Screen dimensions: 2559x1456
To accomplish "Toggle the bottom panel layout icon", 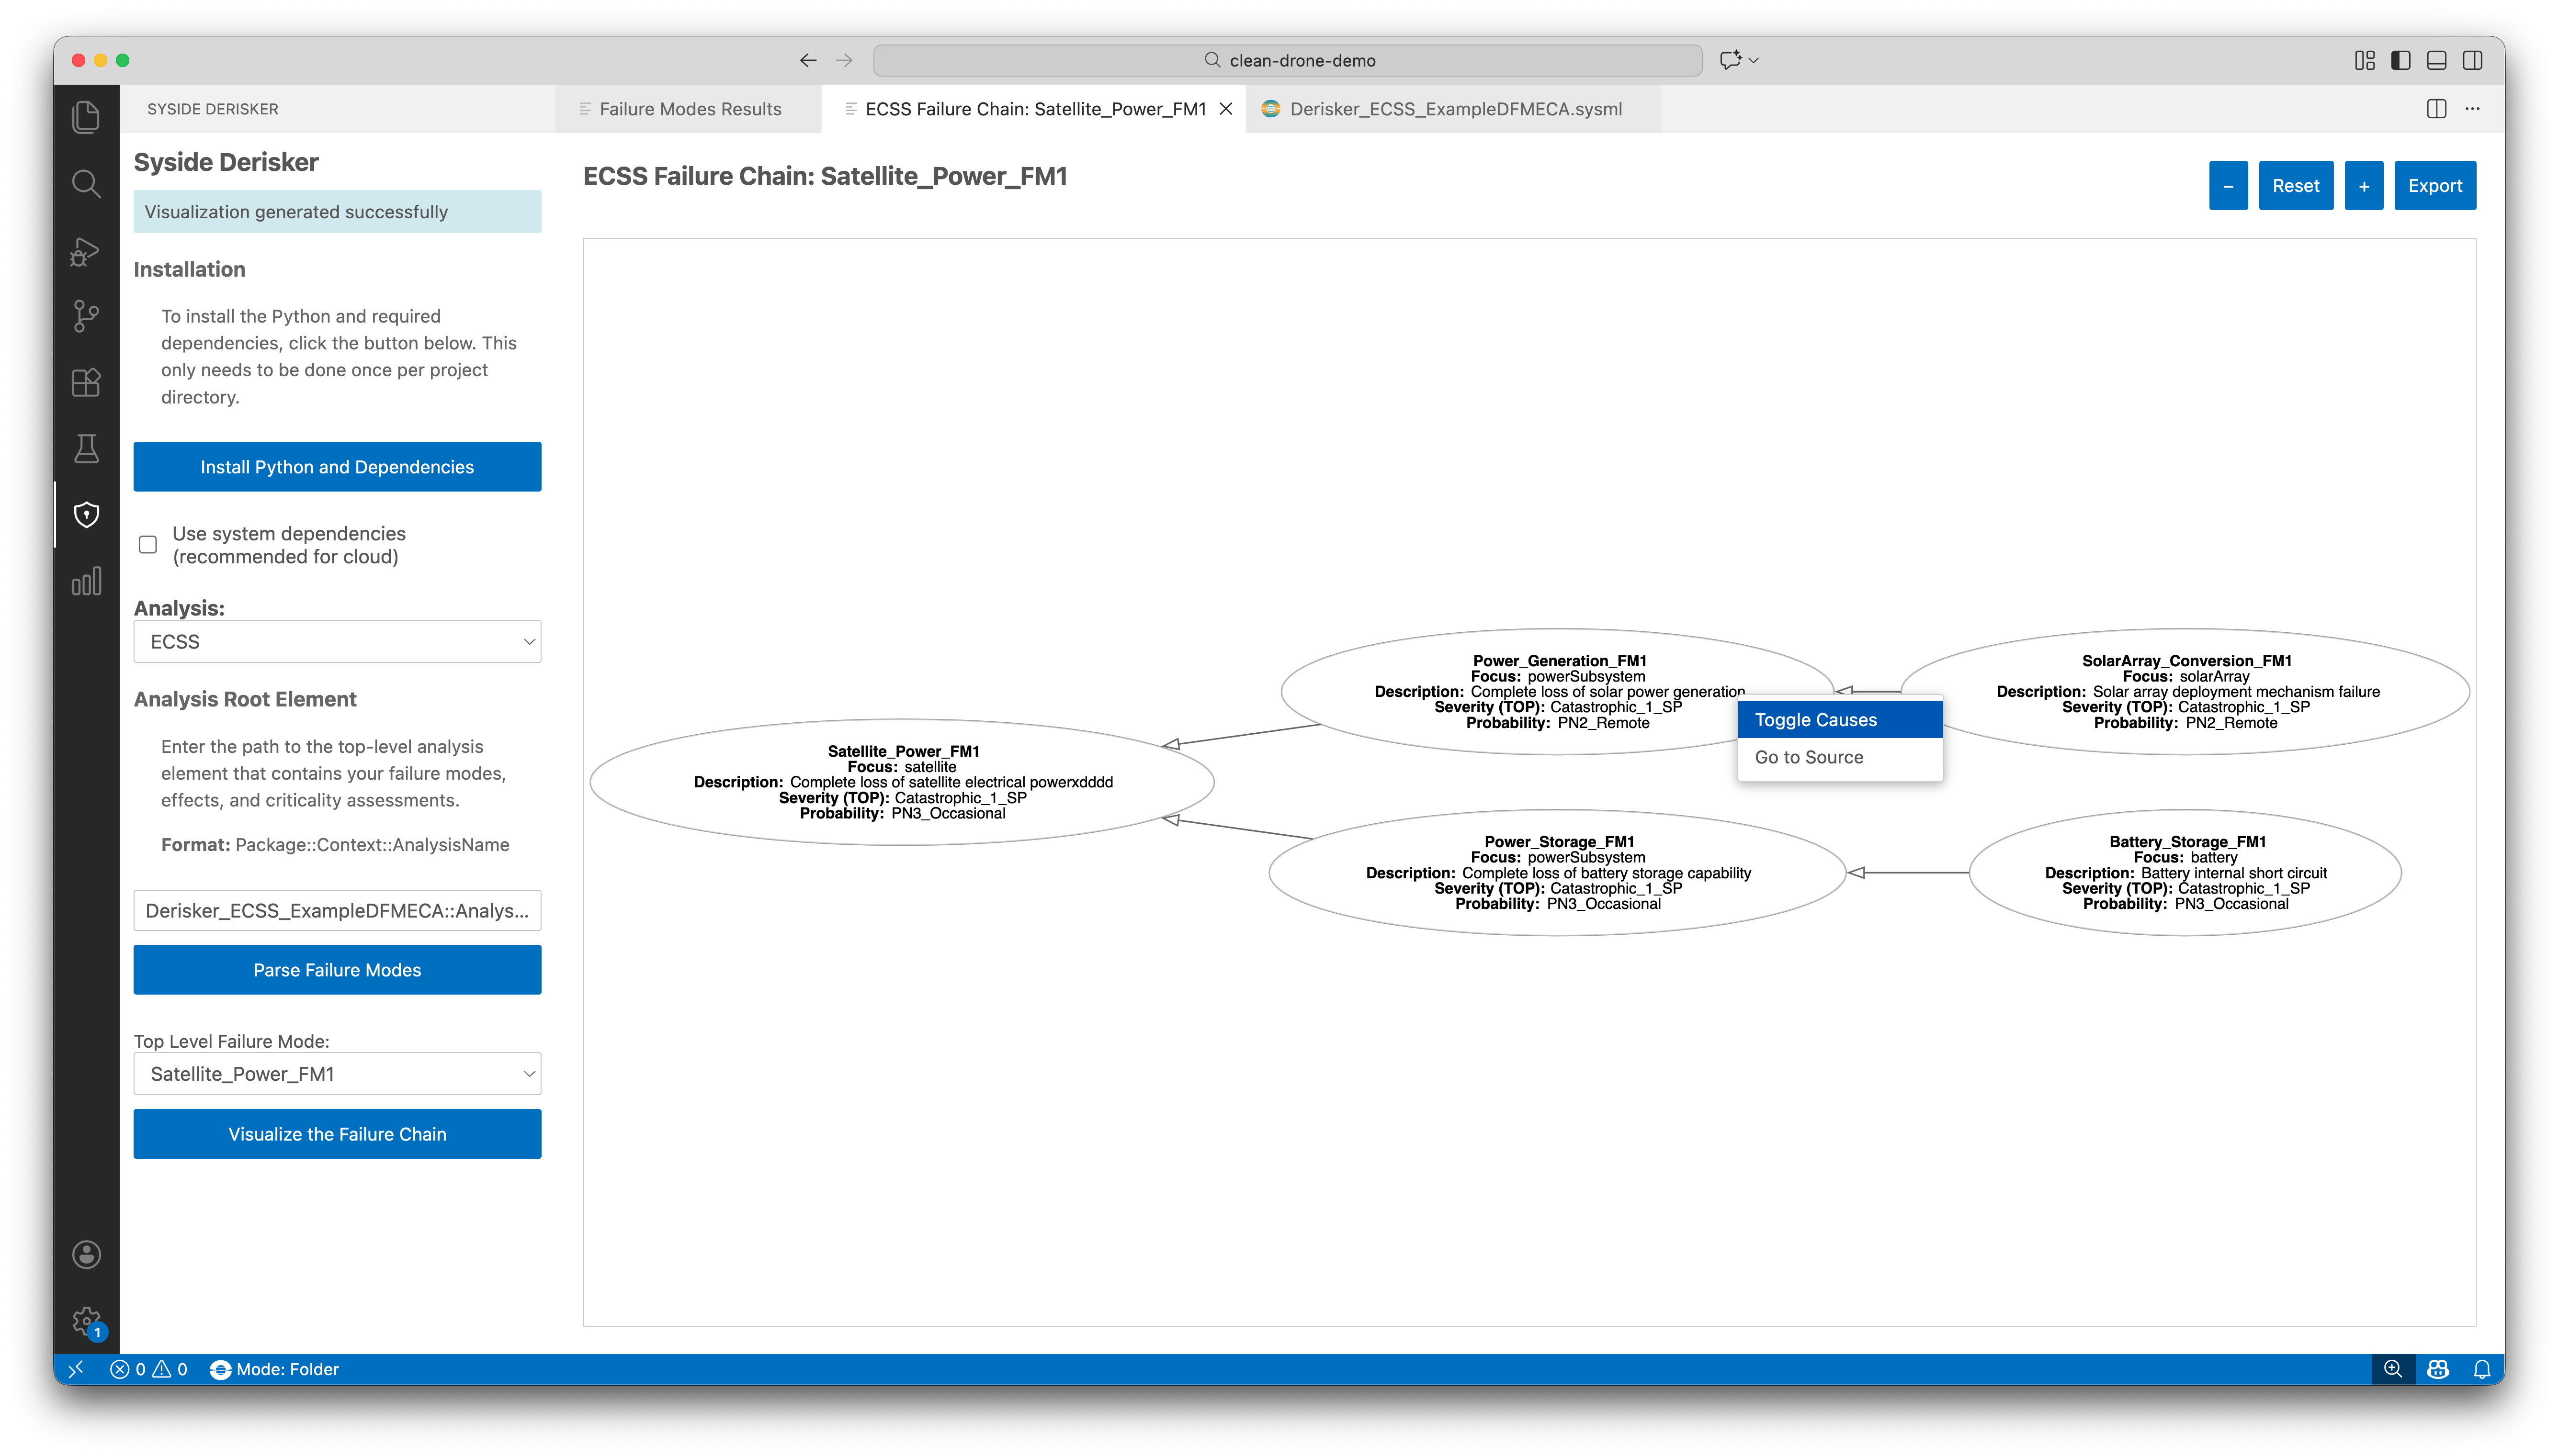I will 2436,60.
